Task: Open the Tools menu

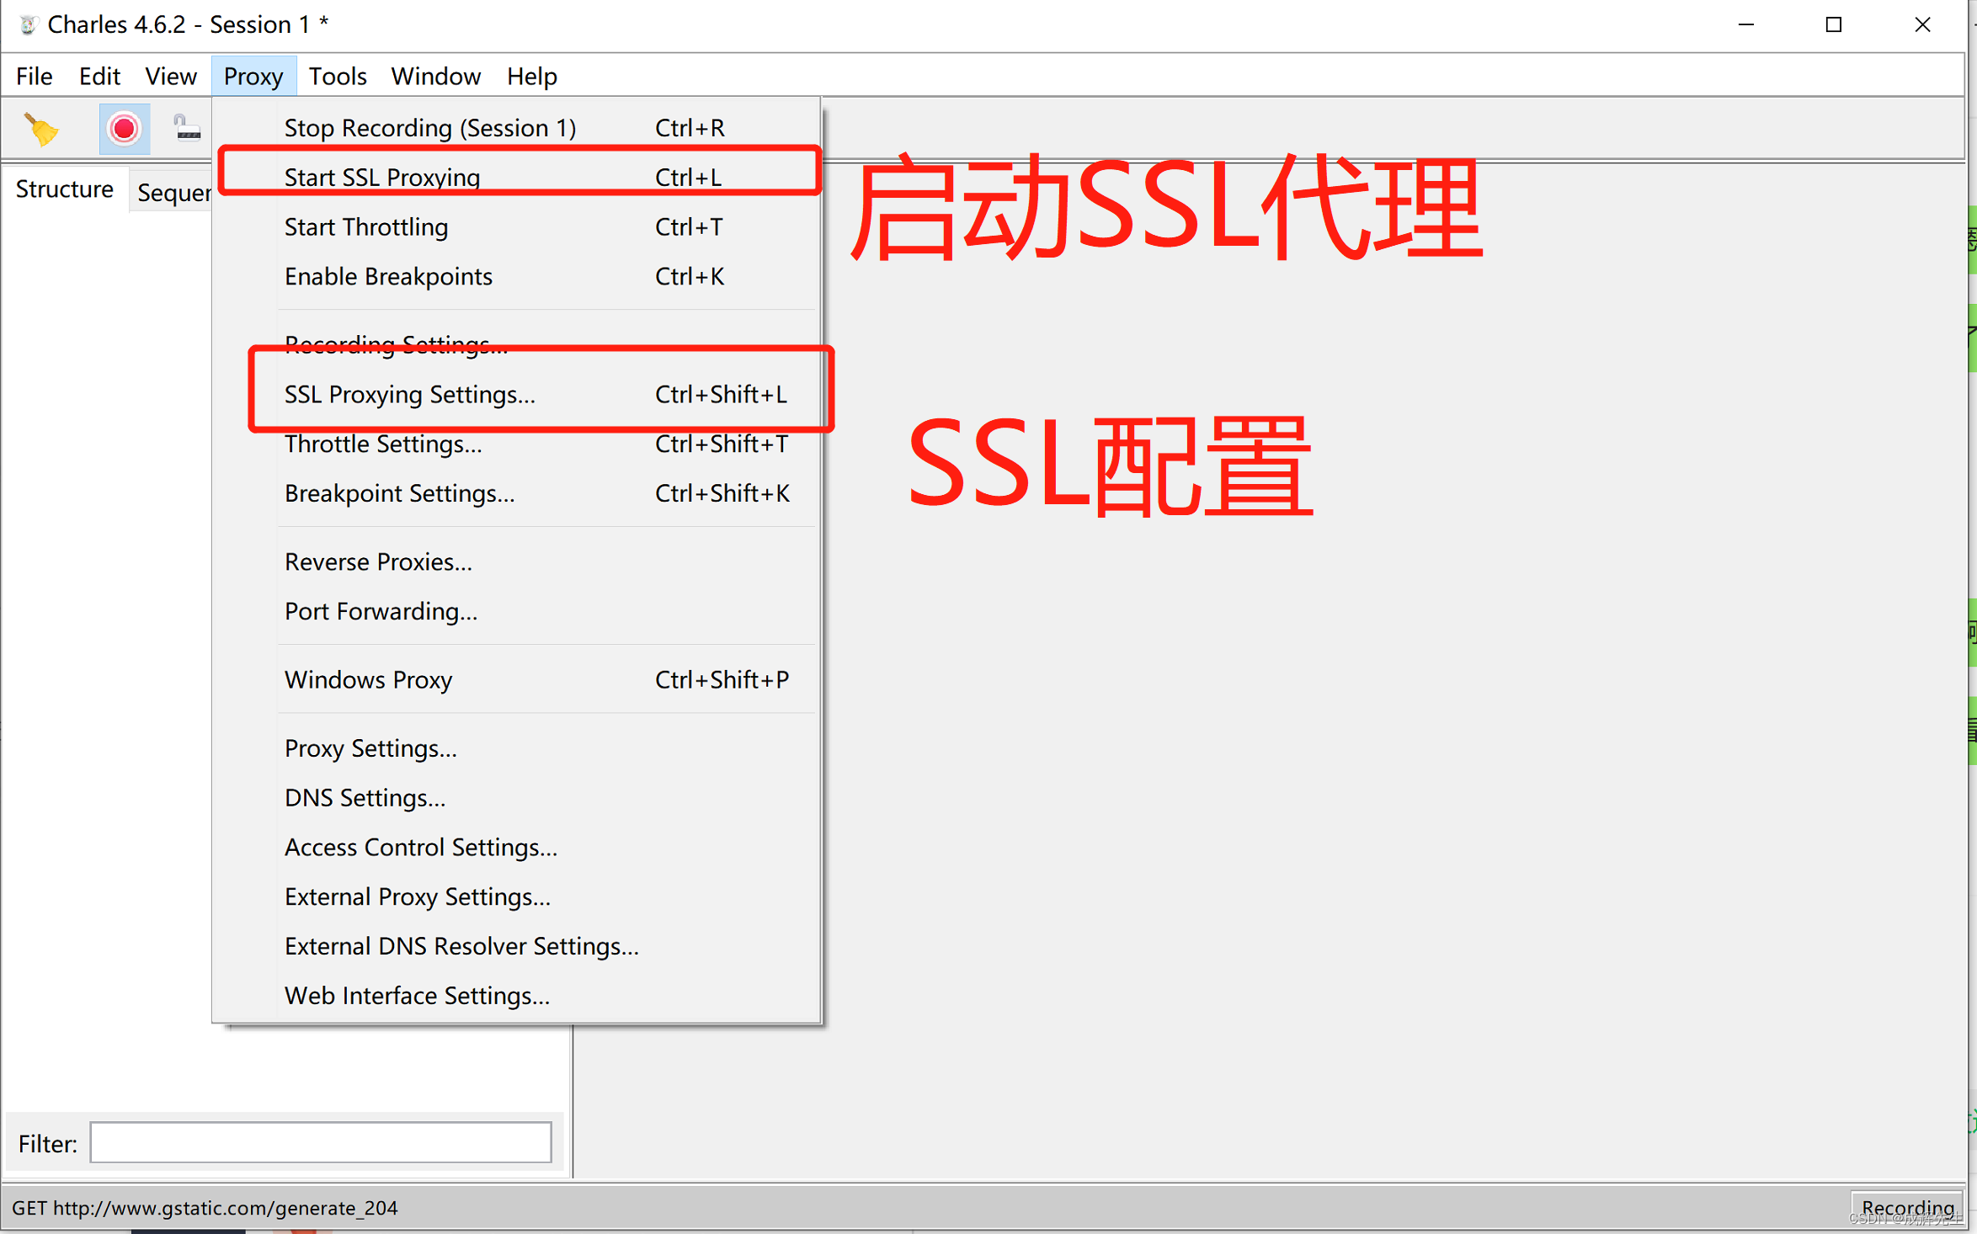Action: (337, 77)
